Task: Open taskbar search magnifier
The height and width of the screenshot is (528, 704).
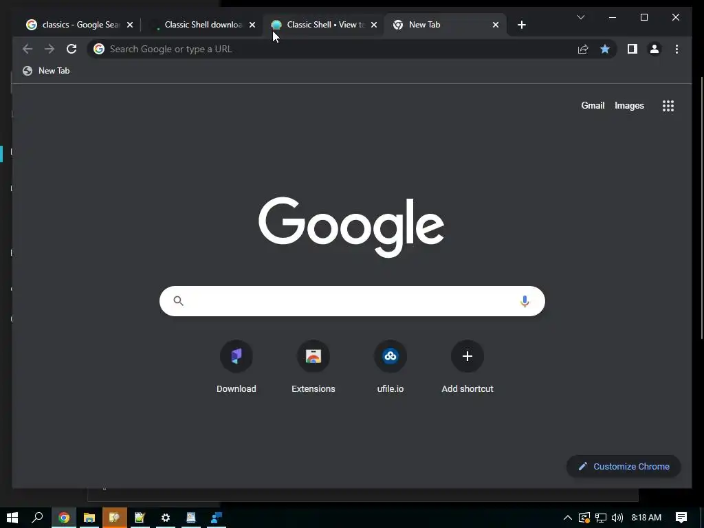Action: (37, 518)
